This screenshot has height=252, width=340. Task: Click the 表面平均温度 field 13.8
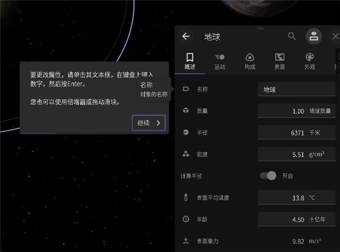tap(296, 198)
